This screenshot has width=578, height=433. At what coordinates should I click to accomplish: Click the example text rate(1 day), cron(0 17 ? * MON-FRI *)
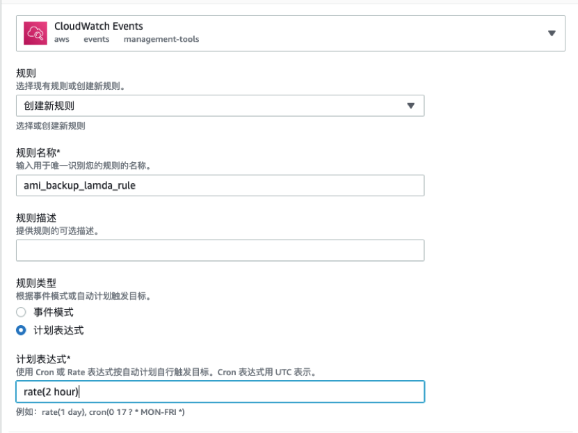[113, 412]
